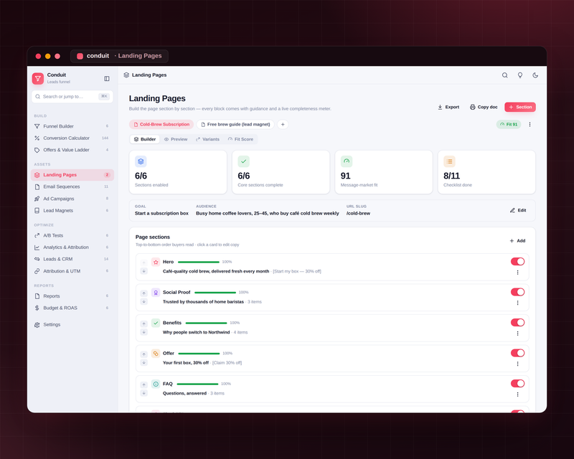Switch to the Preview tab
The width and height of the screenshot is (574, 459).
(x=176, y=139)
